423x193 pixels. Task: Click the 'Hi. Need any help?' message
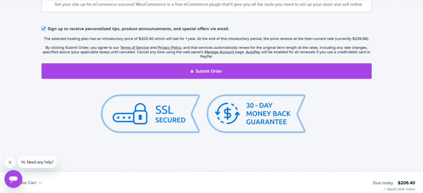[x=37, y=162]
